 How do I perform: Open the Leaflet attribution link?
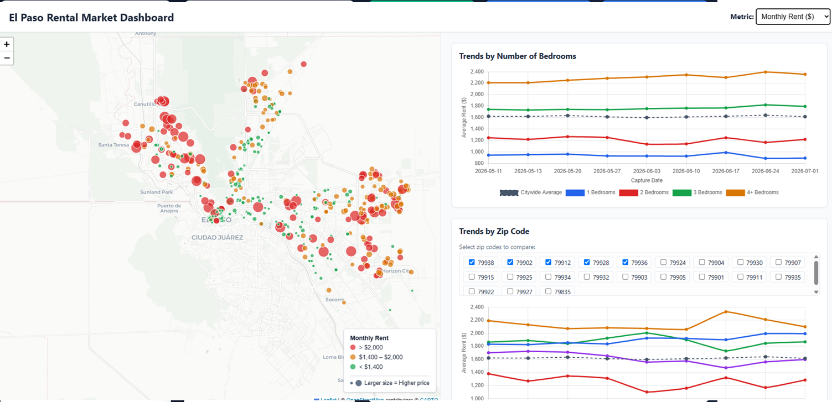[329, 400]
